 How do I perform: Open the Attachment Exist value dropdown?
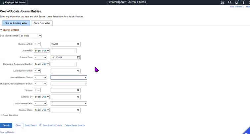point(68,103)
